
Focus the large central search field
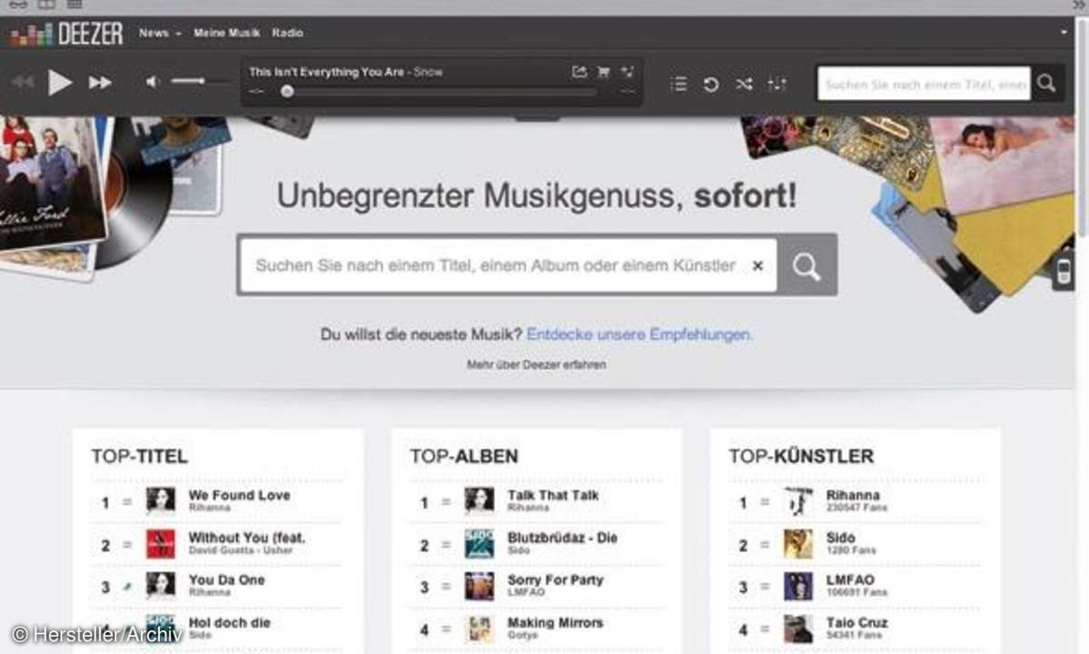point(508,265)
